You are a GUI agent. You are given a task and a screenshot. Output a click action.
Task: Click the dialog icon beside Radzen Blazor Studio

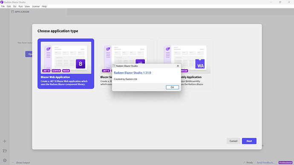click(x=114, y=66)
